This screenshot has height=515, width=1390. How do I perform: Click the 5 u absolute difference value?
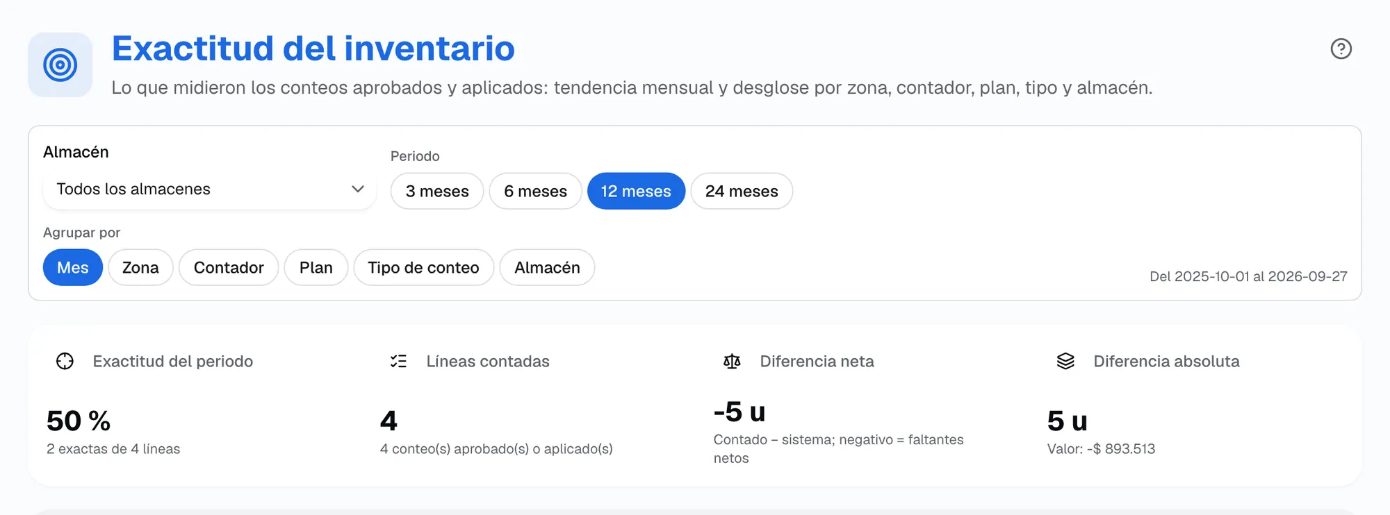[1068, 421]
